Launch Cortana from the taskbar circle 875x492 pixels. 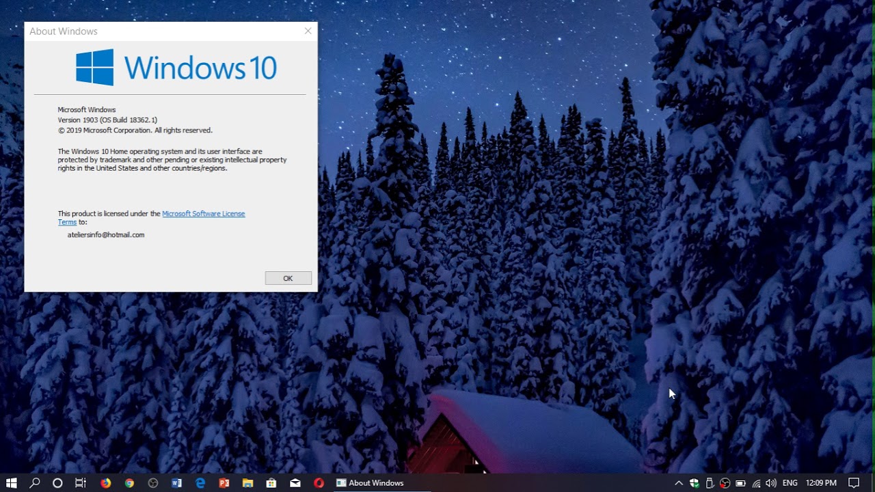[x=57, y=483]
